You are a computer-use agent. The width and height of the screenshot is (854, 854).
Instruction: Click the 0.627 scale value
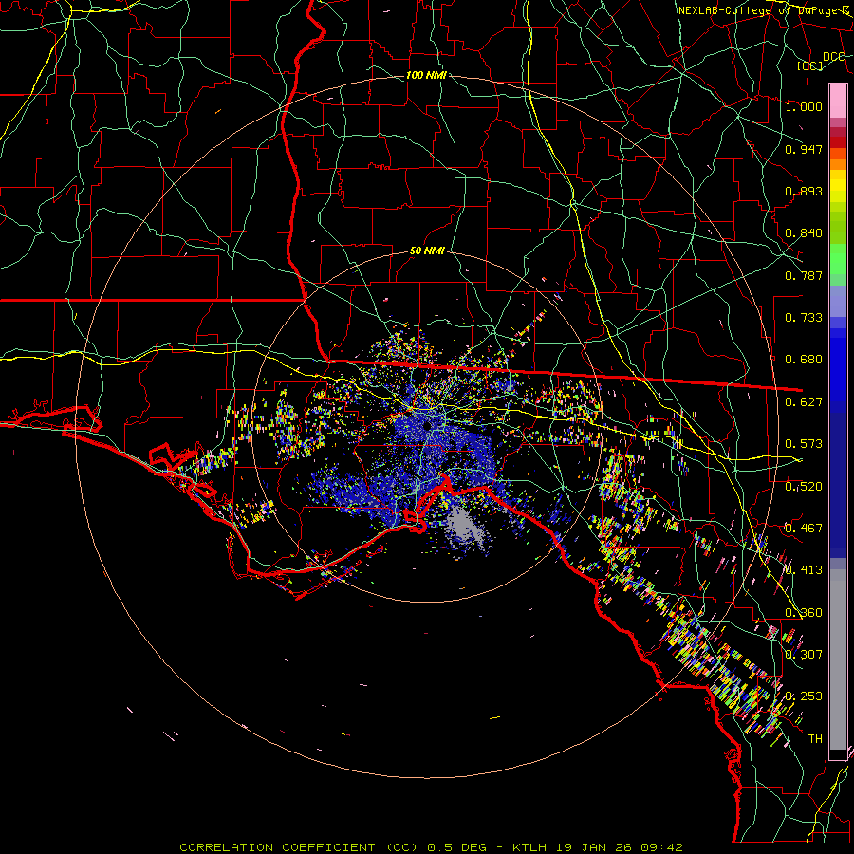[x=804, y=402]
